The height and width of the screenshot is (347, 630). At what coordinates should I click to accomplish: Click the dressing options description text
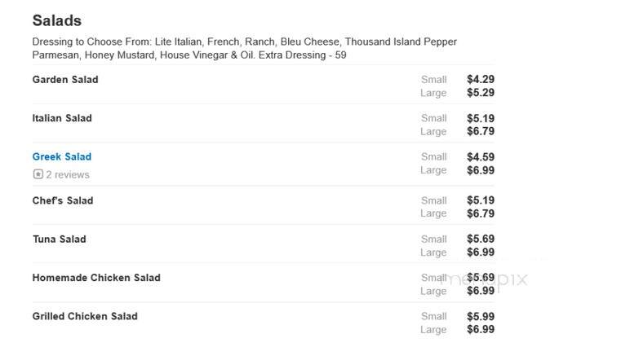(x=244, y=48)
